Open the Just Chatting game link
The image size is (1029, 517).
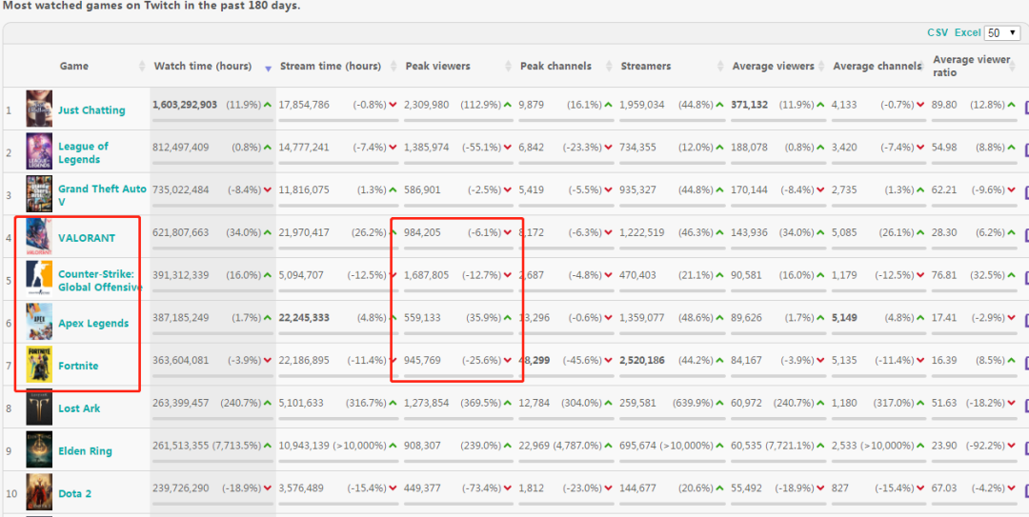click(x=91, y=110)
